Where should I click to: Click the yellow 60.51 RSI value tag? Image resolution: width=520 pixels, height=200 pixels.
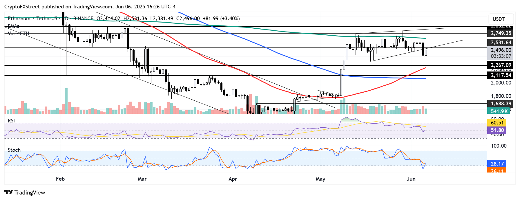coord(497,123)
